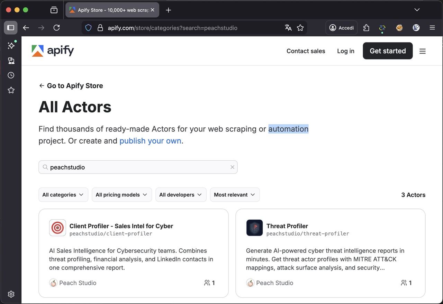Click the Peach Studio developer avatar
The height and width of the screenshot is (304, 443).
point(53,283)
